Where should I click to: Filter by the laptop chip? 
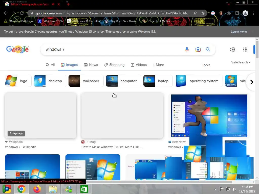coord(158,81)
